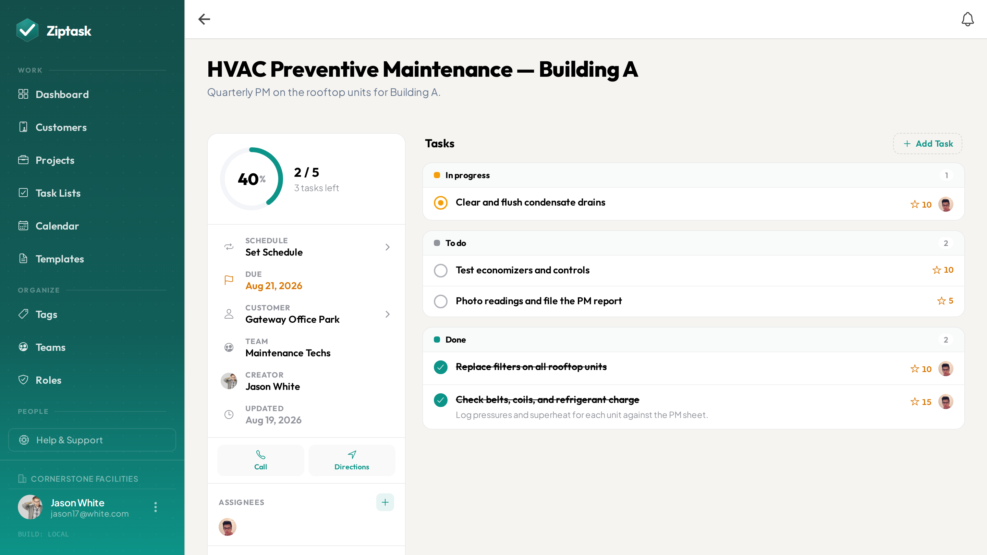Expand Set Schedule chevron

(x=387, y=247)
